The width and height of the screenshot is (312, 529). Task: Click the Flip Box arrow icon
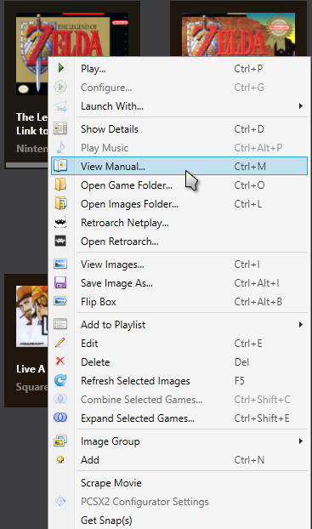(x=60, y=301)
